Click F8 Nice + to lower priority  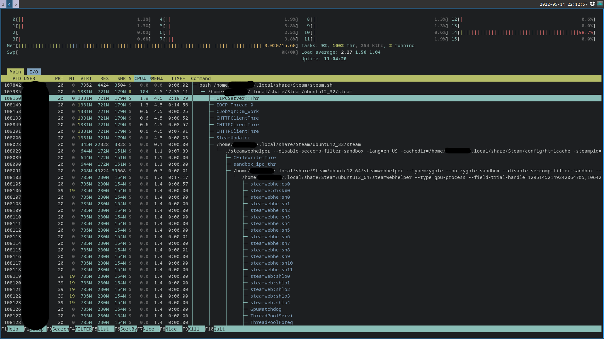[x=171, y=329]
